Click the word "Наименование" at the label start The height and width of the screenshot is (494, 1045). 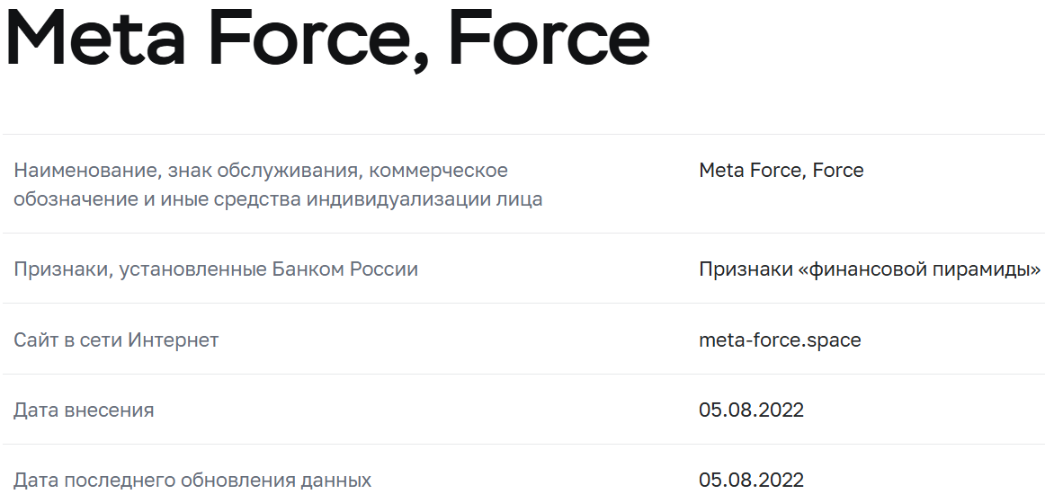[76, 171]
